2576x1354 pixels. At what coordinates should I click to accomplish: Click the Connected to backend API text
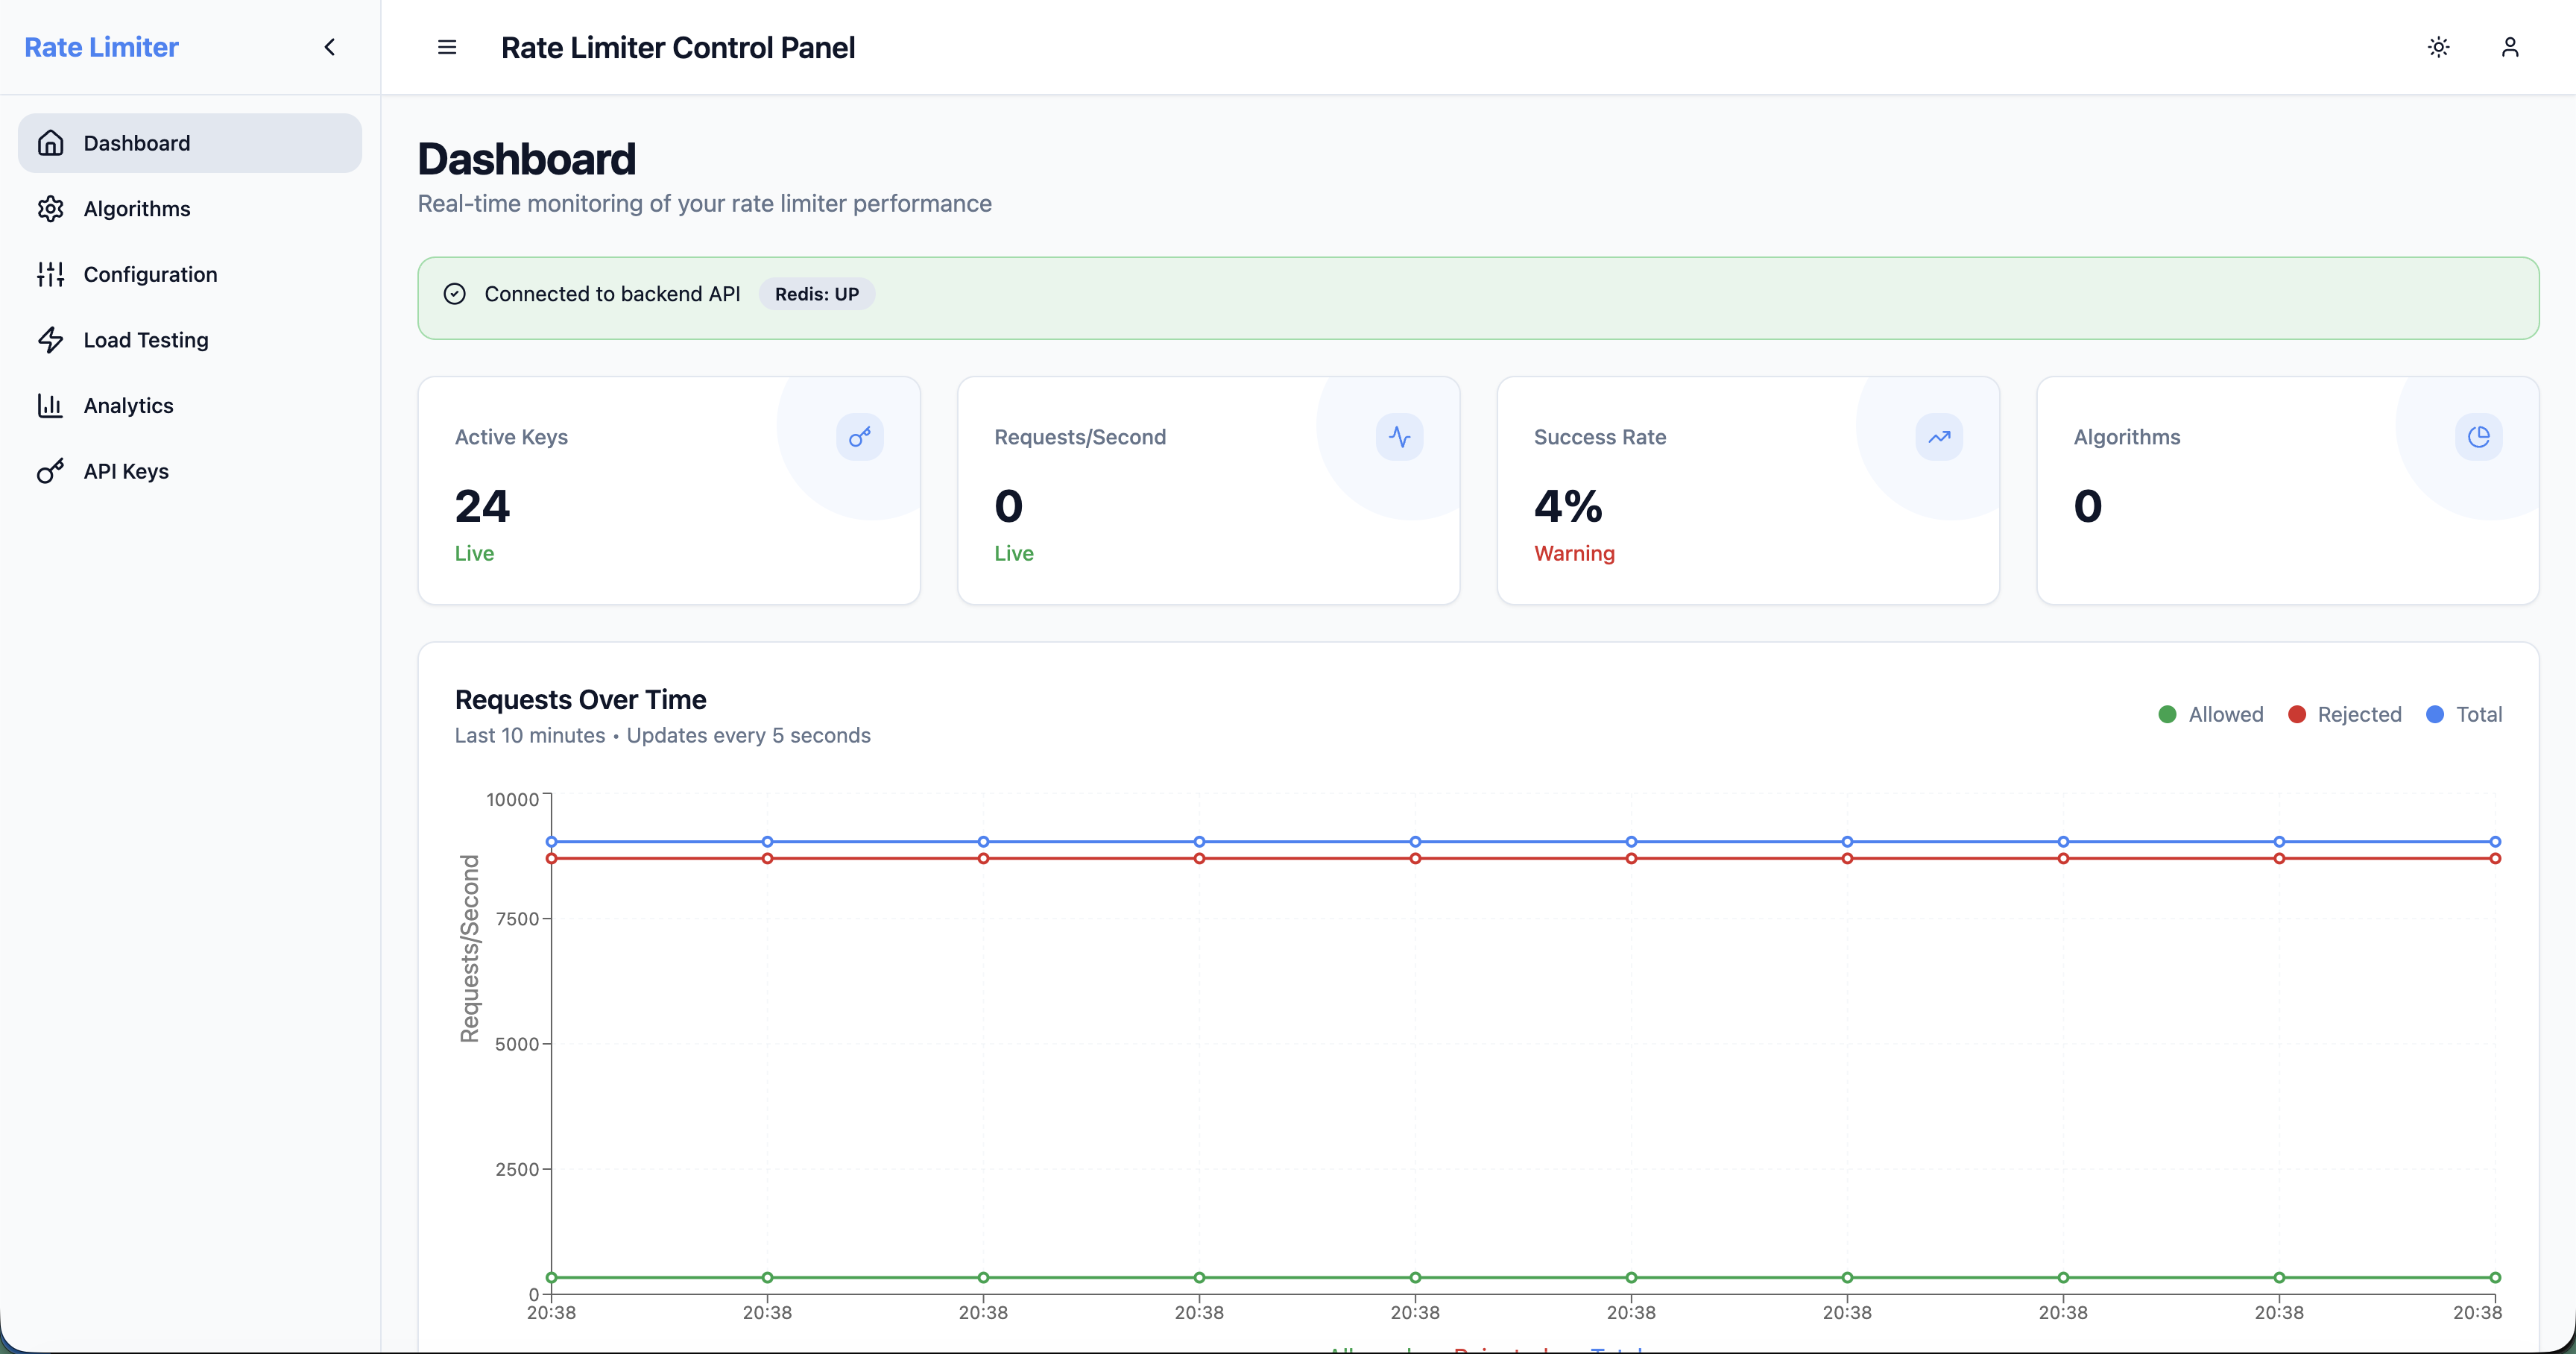pos(612,294)
